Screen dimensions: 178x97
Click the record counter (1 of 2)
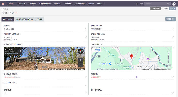click(x=165, y=8)
